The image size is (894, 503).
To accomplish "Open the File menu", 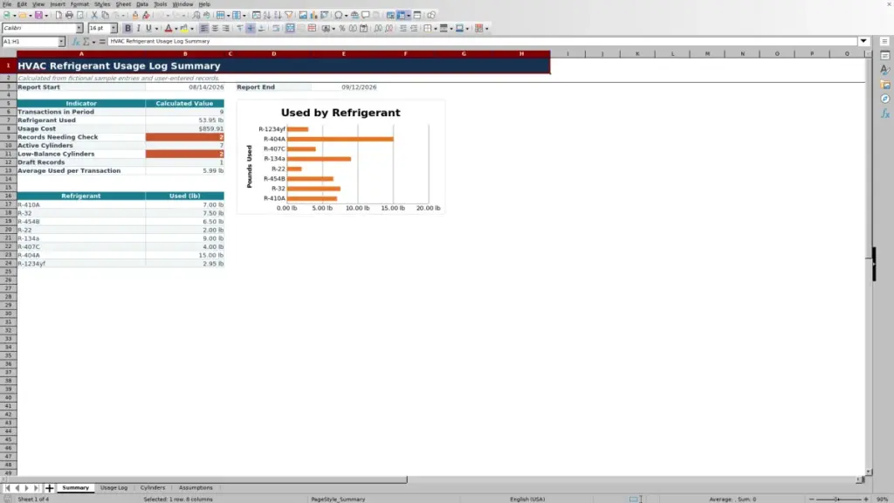I will [x=7, y=4].
